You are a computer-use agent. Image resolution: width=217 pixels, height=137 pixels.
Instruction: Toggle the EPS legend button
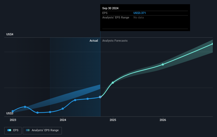point(13,130)
